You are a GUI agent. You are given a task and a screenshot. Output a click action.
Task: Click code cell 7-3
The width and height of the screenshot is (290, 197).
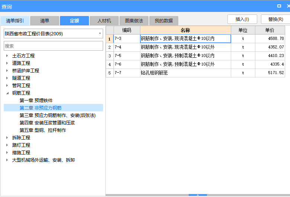coord(127,39)
